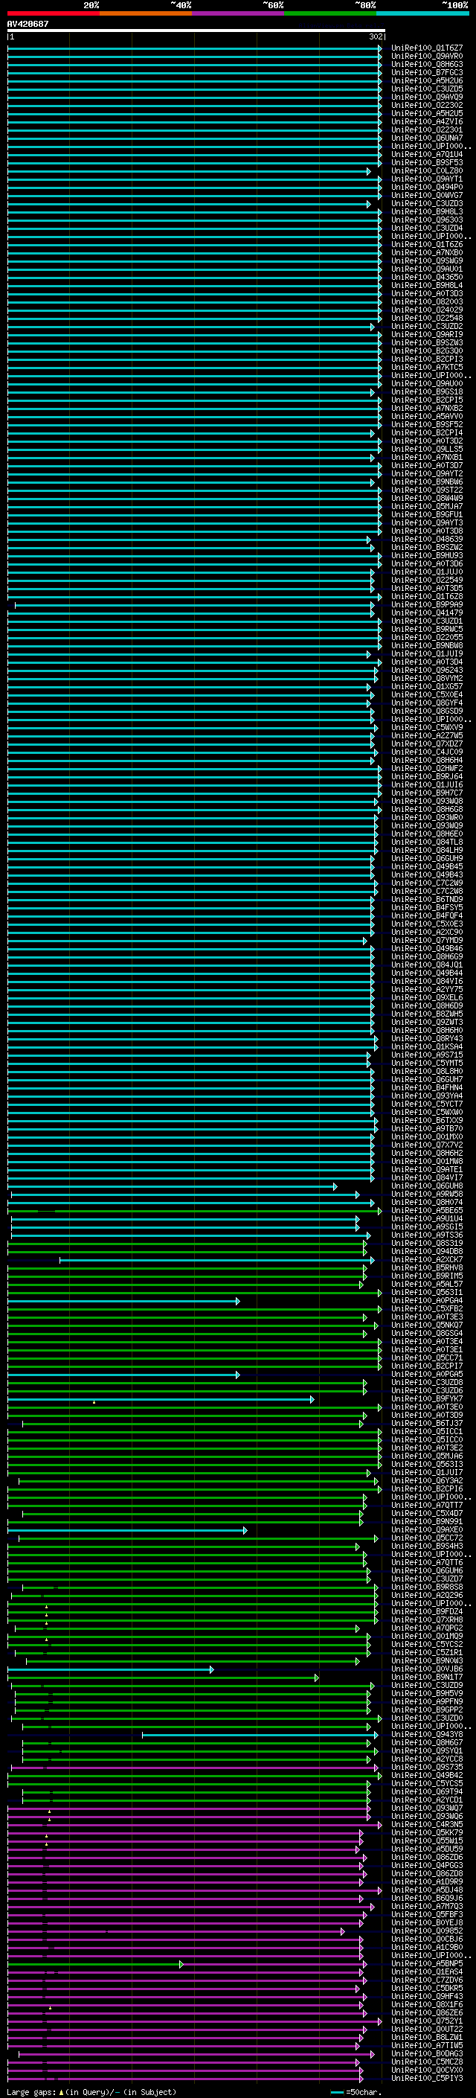Open hit UniRef100_A9TS36
The height and width of the screenshot is (2098, 476).
pyautogui.click(x=427, y=1235)
